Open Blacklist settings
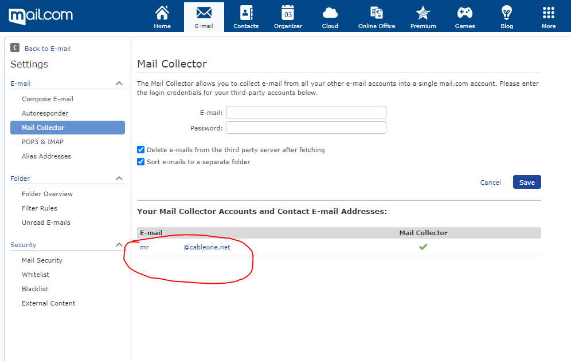 tap(34, 289)
